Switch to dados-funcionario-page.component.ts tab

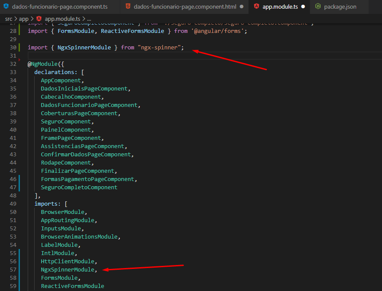pos(60,6)
